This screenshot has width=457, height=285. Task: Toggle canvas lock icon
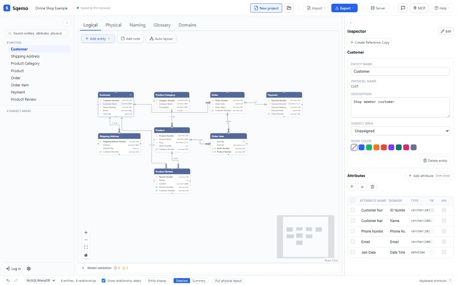click(86, 255)
